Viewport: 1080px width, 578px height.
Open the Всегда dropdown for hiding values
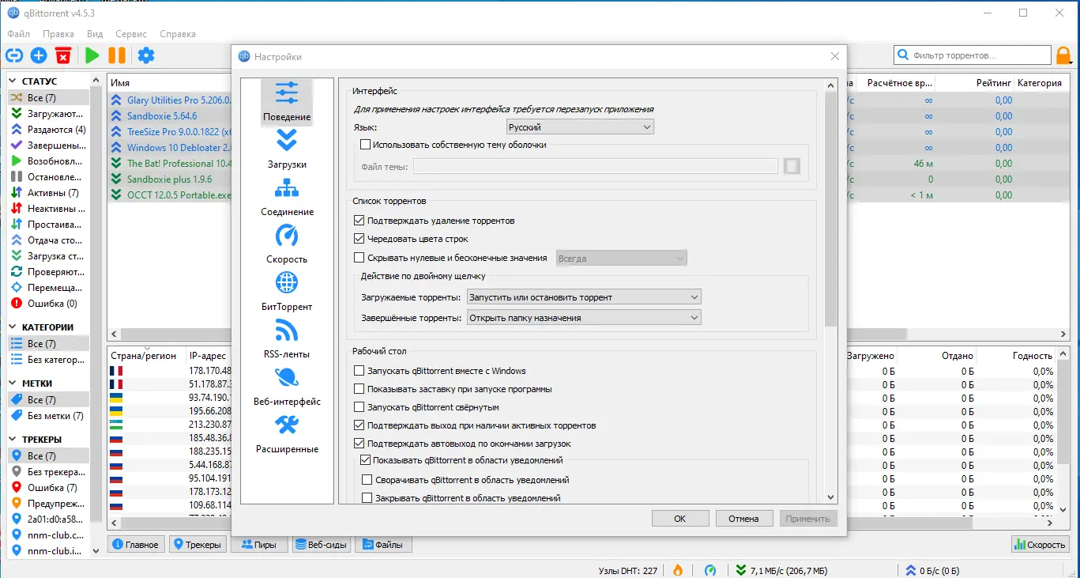click(x=622, y=259)
